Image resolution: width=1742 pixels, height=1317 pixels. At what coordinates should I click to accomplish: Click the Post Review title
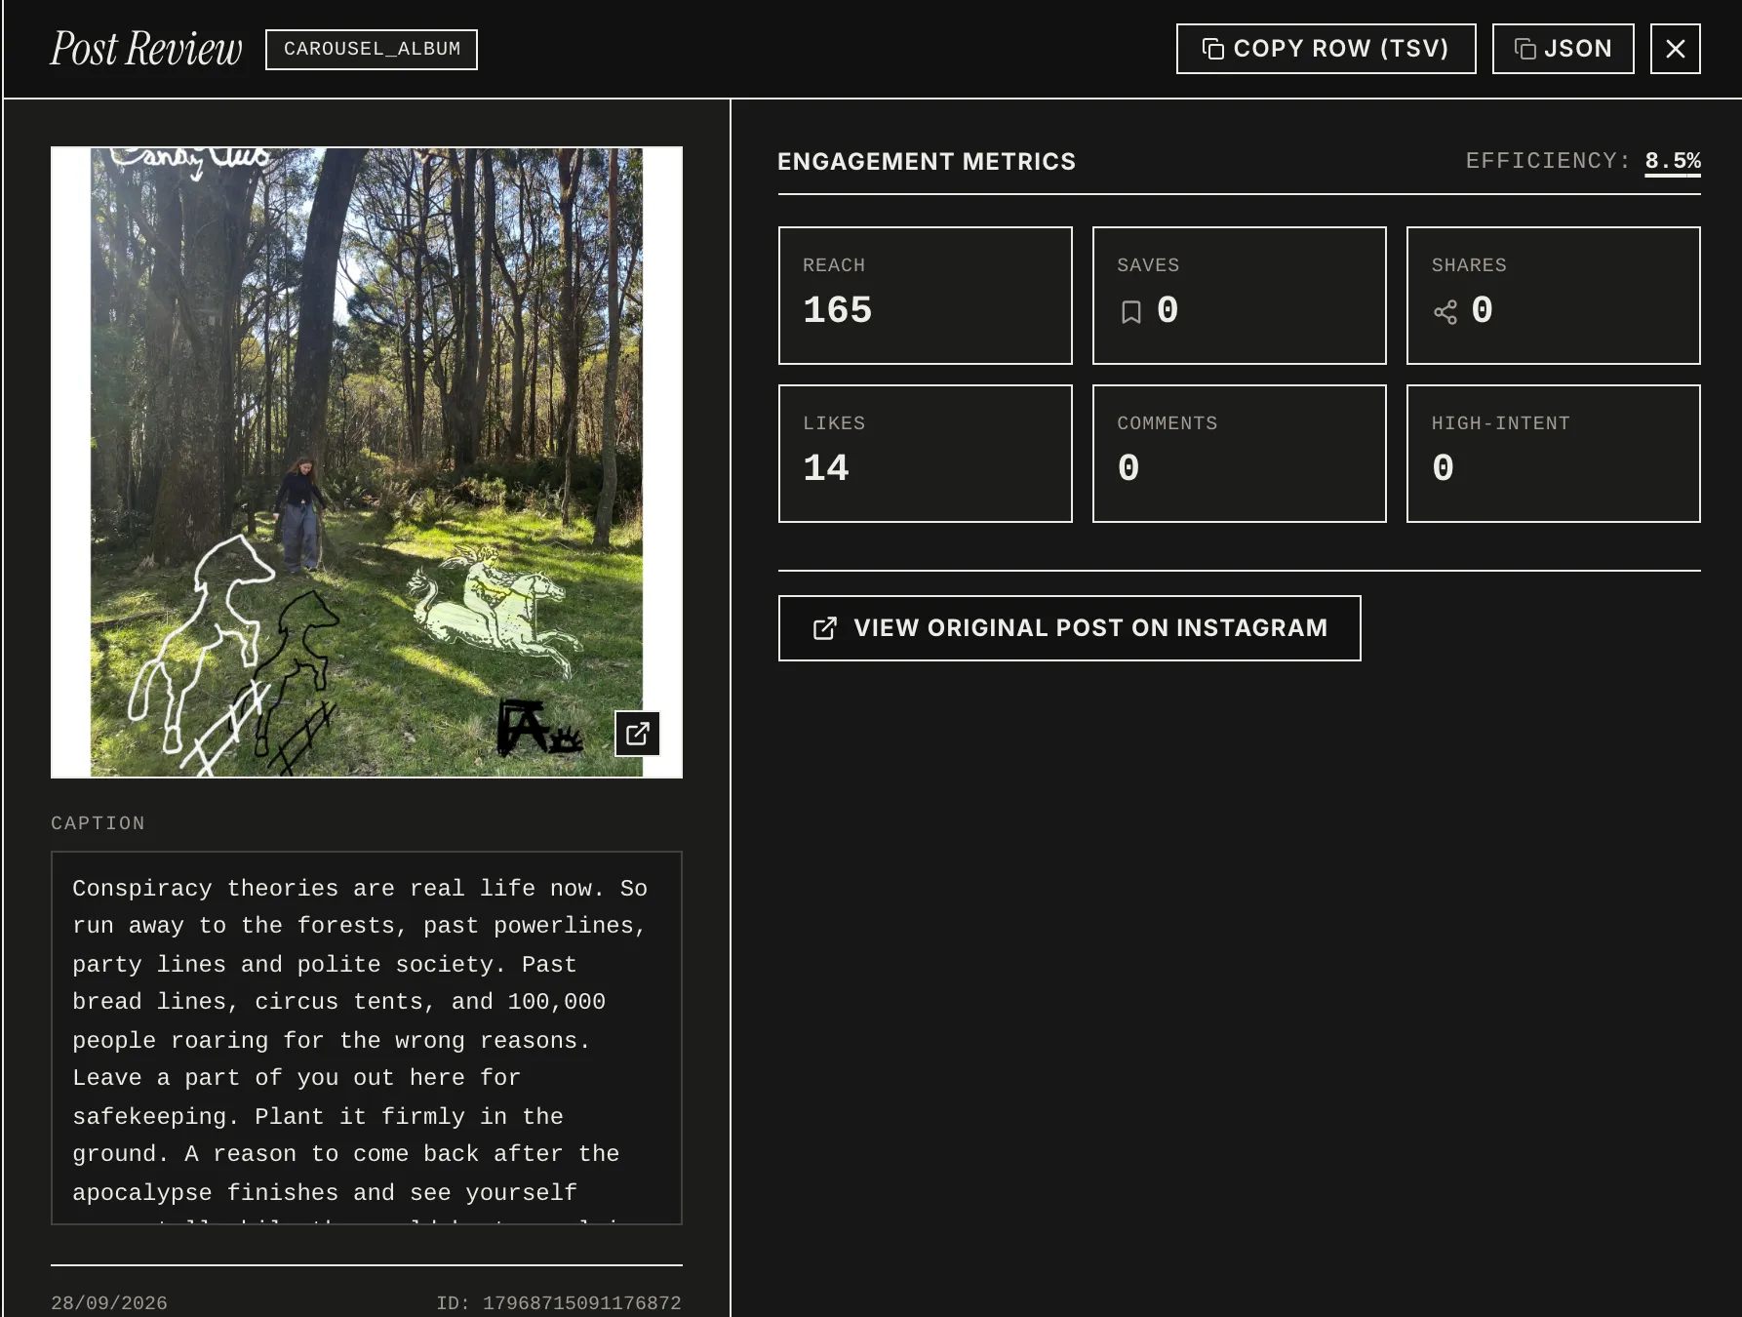point(146,49)
